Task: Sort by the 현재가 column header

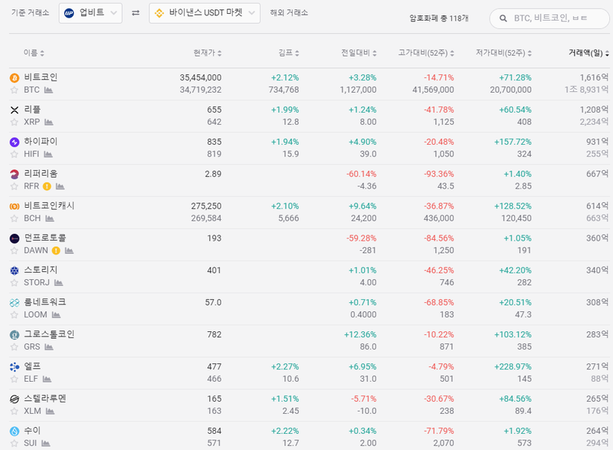Action: click(208, 53)
